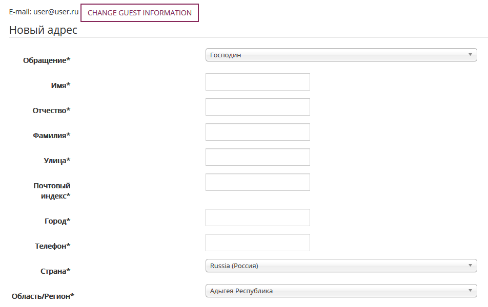Click the Отчество* field label

51,111
